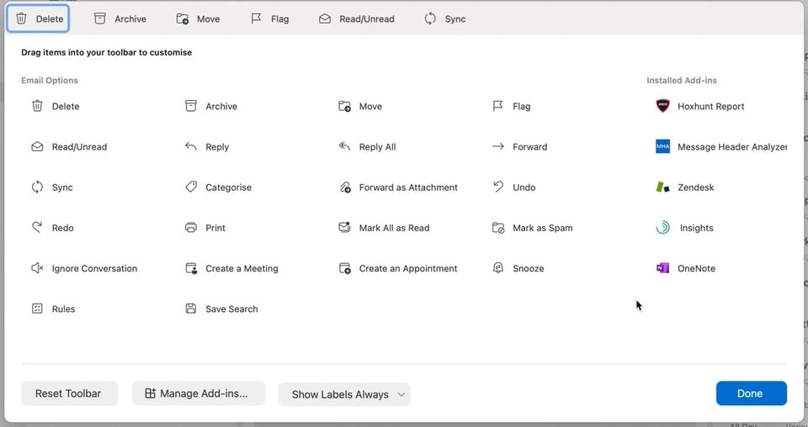This screenshot has height=427, width=808.
Task: Select the Forward arrow icon
Action: pos(497,146)
